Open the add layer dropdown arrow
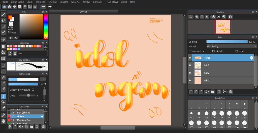Image resolution: width=258 pixels, height=133 pixels. pos(209,92)
